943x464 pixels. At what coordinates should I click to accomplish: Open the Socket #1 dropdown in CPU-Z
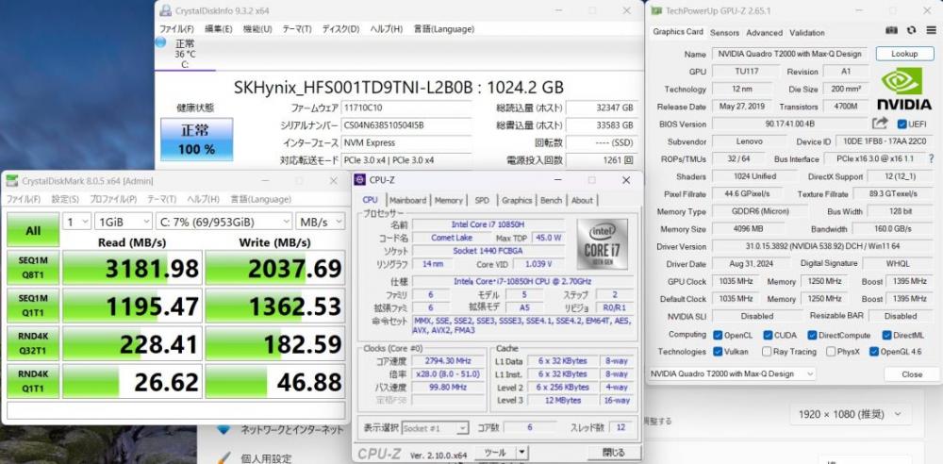[x=435, y=428]
